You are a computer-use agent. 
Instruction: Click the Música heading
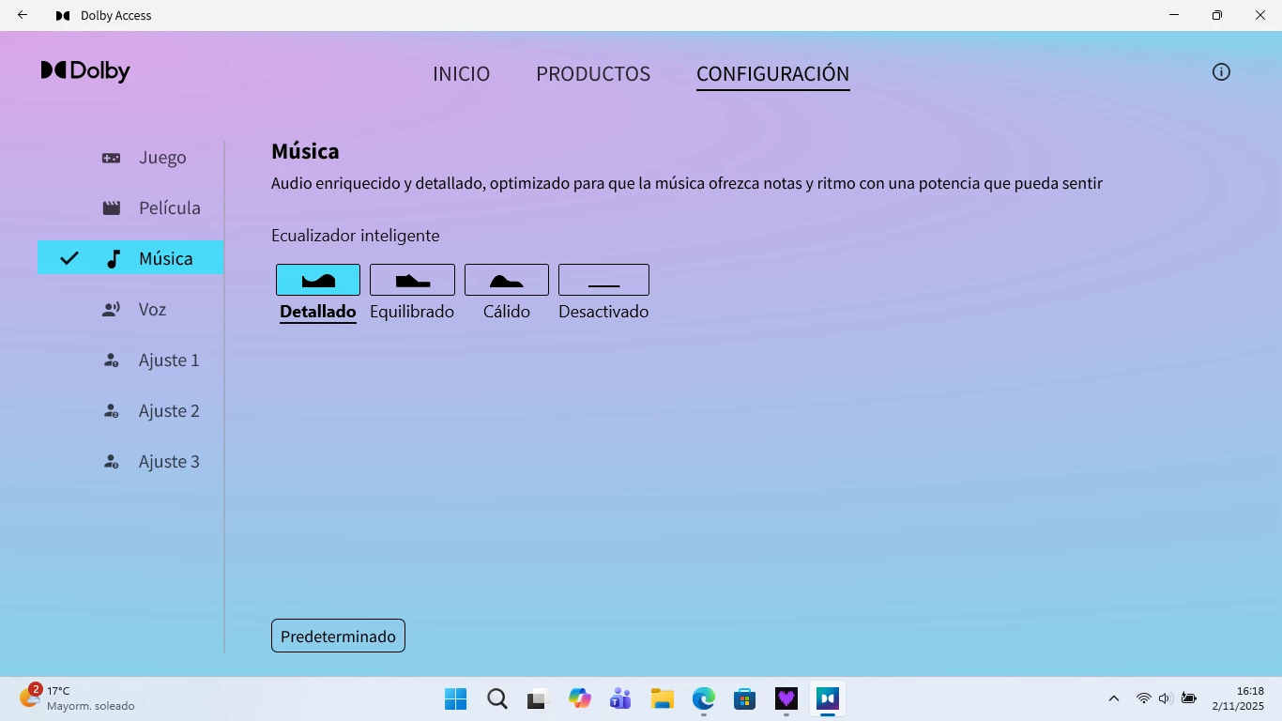click(x=305, y=151)
